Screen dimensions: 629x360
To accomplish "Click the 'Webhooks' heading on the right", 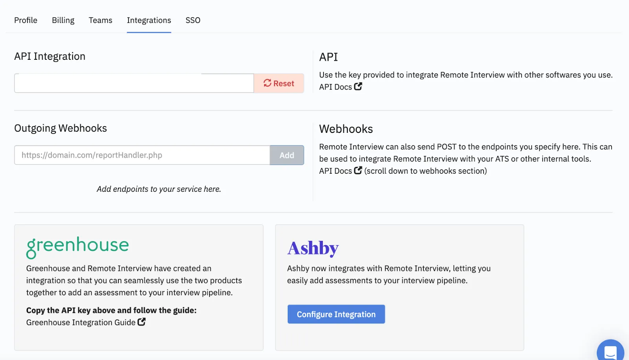I will [x=346, y=129].
